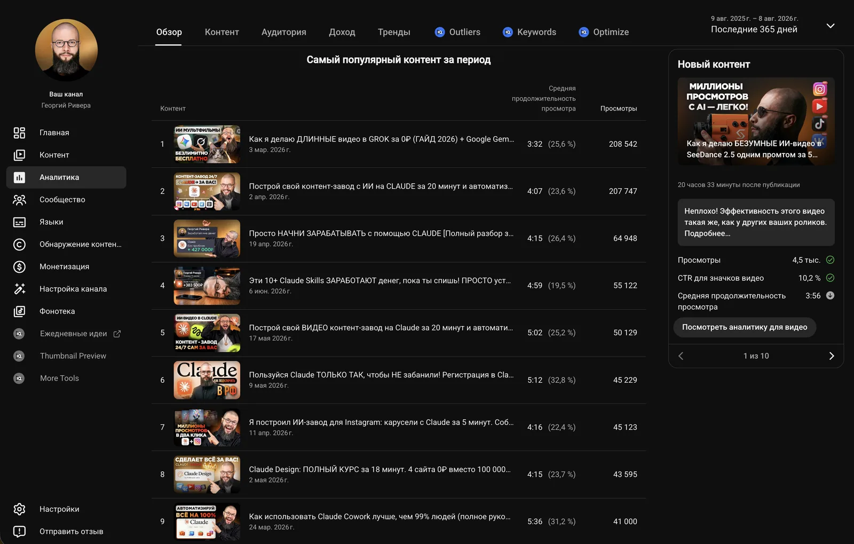
Task: Click the Средняя продолжительность просмотра column header
Action: 544,98
